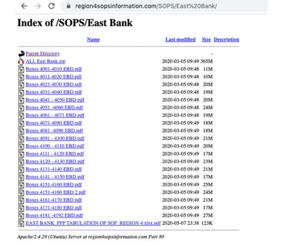Sort listing by Last modified column
Image resolution: width=282 pixels, height=244 pixels.
(x=181, y=40)
